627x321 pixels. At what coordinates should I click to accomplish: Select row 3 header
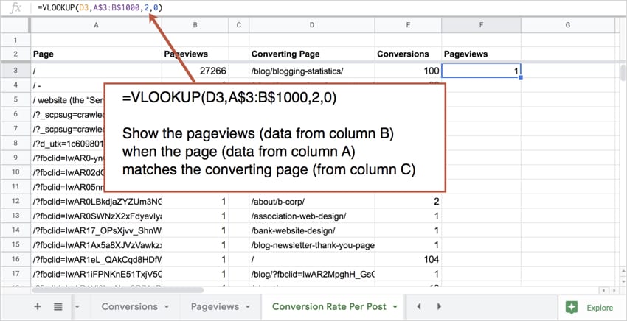15,71
